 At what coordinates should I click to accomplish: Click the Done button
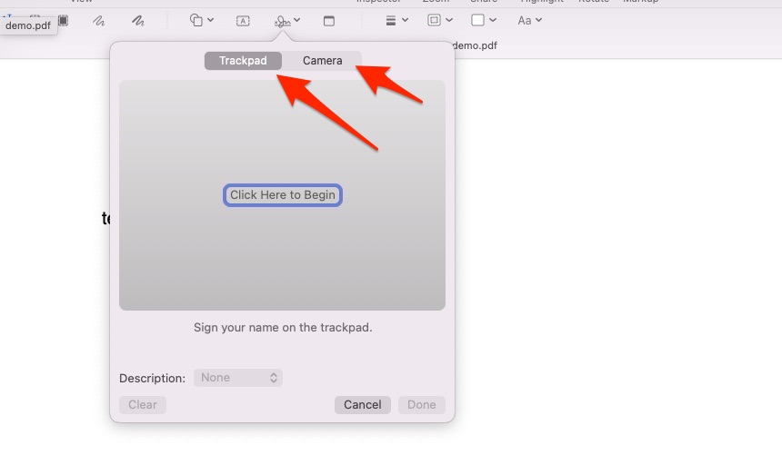pyautogui.click(x=421, y=405)
